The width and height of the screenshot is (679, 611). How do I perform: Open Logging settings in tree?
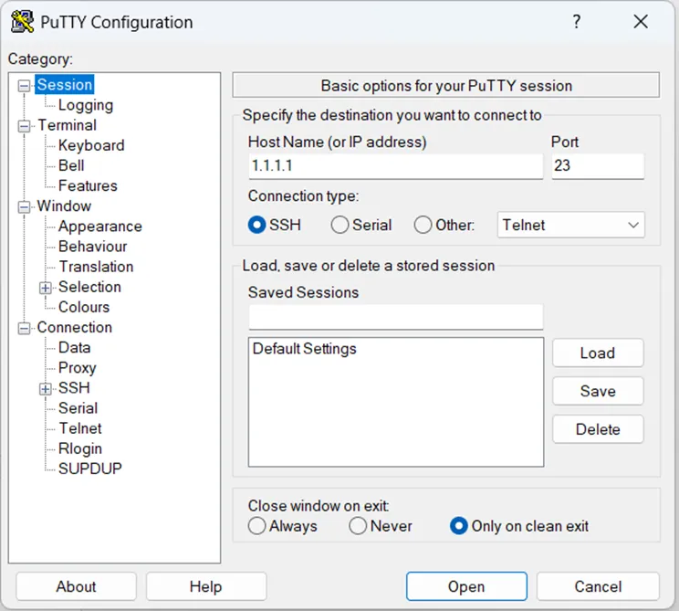[86, 105]
